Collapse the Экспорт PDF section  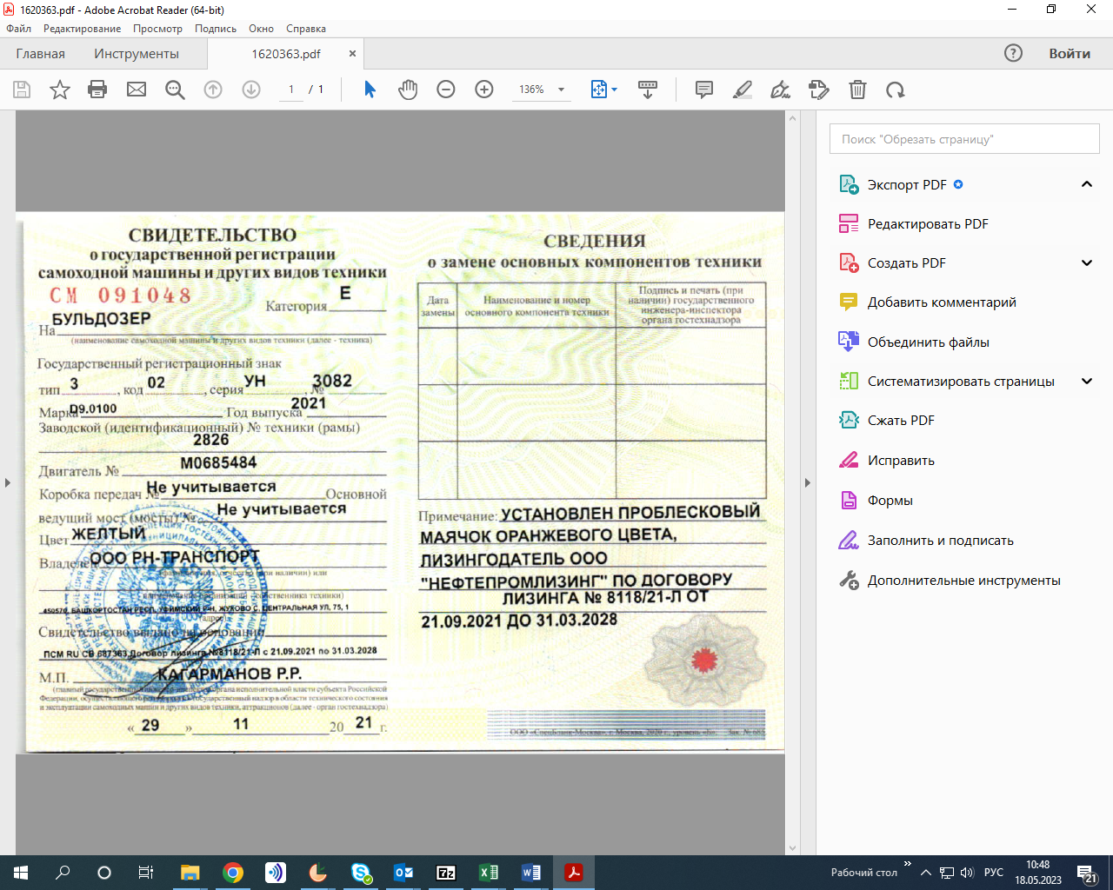point(1086,184)
